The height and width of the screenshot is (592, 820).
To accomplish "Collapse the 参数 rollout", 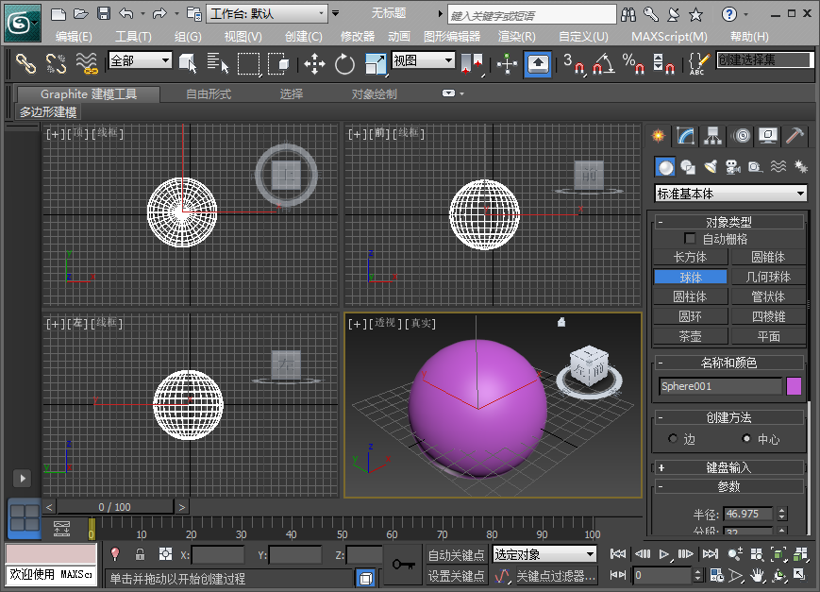I will (728, 486).
